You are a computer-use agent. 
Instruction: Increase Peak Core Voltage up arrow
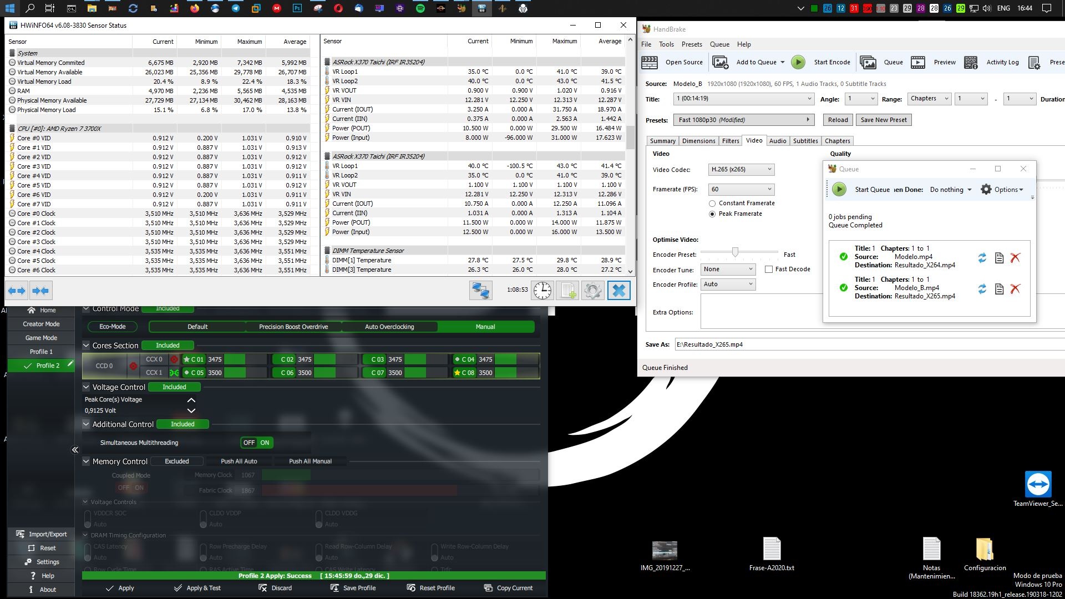pos(191,400)
